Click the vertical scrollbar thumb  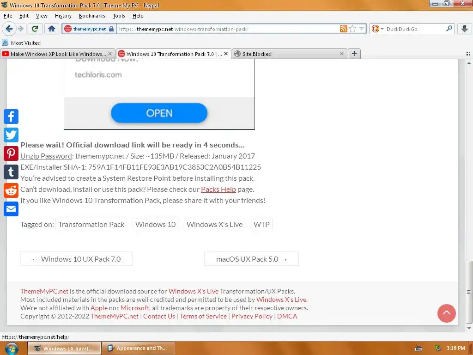pyautogui.click(x=469, y=291)
